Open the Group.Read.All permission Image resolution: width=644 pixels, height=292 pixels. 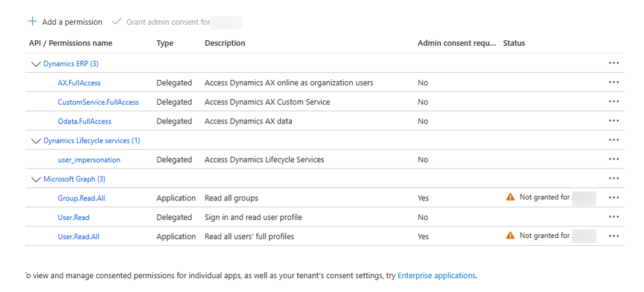tap(82, 198)
